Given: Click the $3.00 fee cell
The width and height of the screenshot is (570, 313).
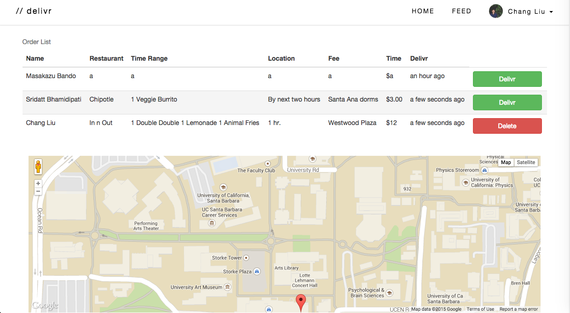Looking at the screenshot, I should (x=394, y=99).
